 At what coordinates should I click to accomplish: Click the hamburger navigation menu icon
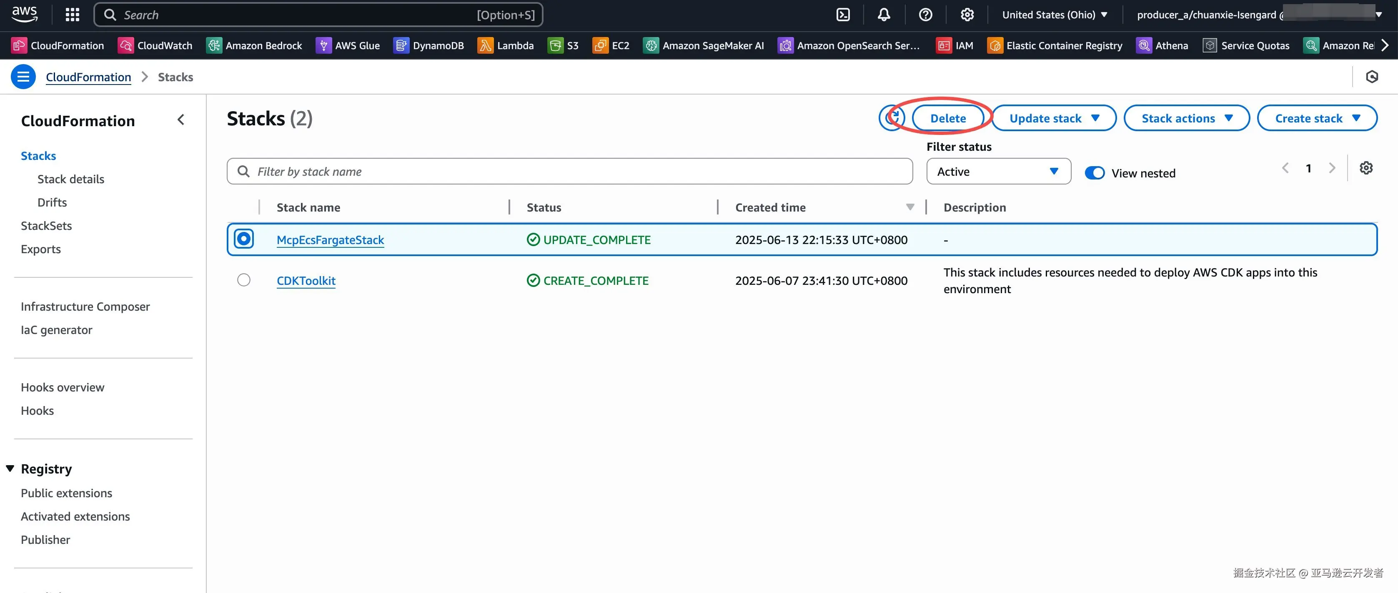click(x=23, y=77)
